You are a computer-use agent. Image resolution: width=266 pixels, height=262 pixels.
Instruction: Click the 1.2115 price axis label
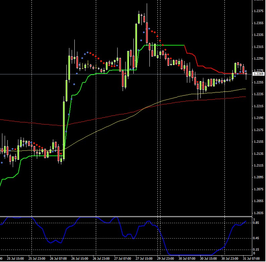259,165
